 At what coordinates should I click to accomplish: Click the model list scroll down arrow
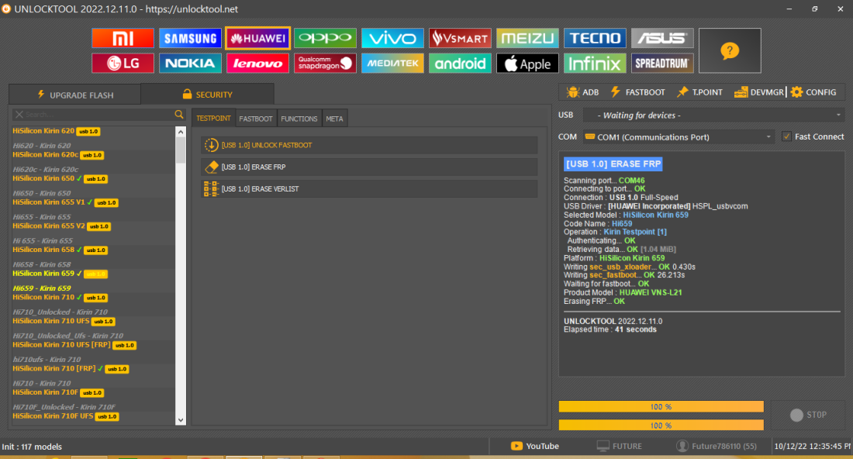(181, 420)
